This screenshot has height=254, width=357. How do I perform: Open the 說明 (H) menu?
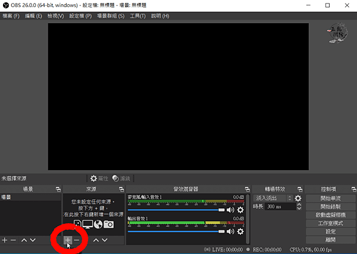(160, 16)
